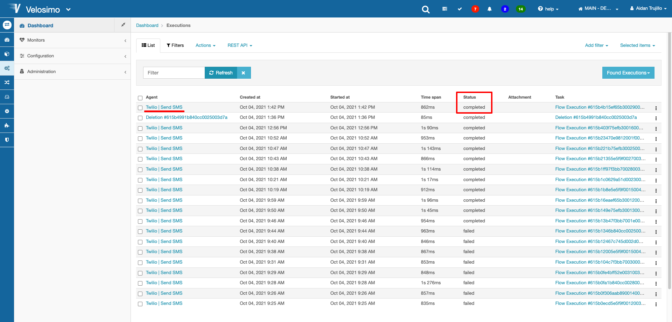This screenshot has width=672, height=322.
Task: Expand the Configuration sidebar section
Action: (72, 56)
